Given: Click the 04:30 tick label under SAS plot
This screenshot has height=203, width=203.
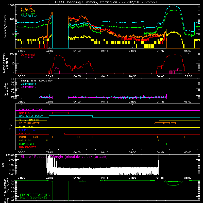Looking at the screenshot, I should pos(132,178).
